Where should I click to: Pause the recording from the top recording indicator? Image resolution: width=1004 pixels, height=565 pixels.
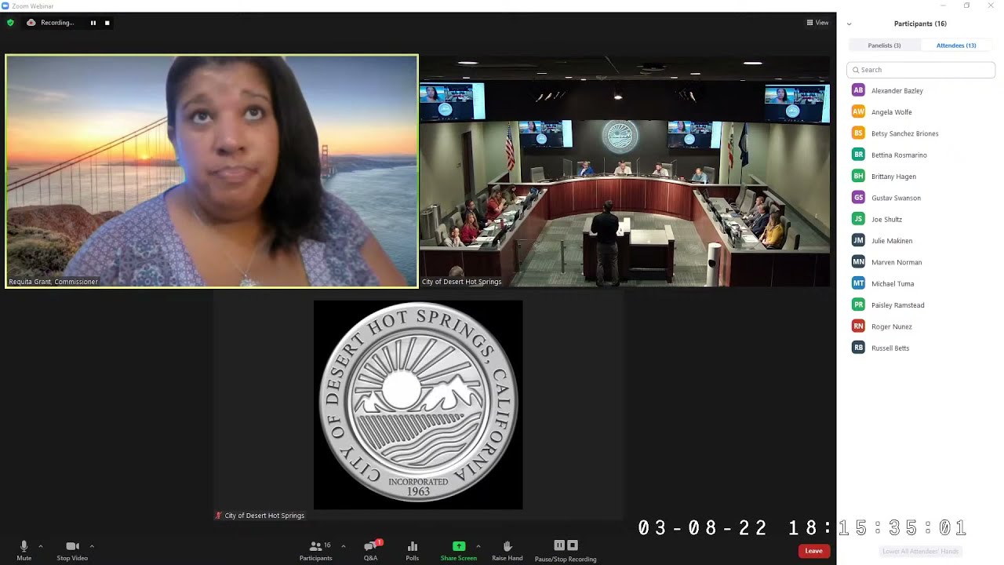point(93,23)
